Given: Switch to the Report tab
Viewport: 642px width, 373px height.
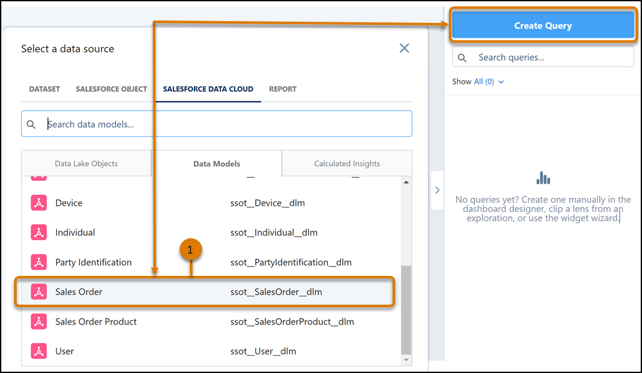Looking at the screenshot, I should pos(283,89).
